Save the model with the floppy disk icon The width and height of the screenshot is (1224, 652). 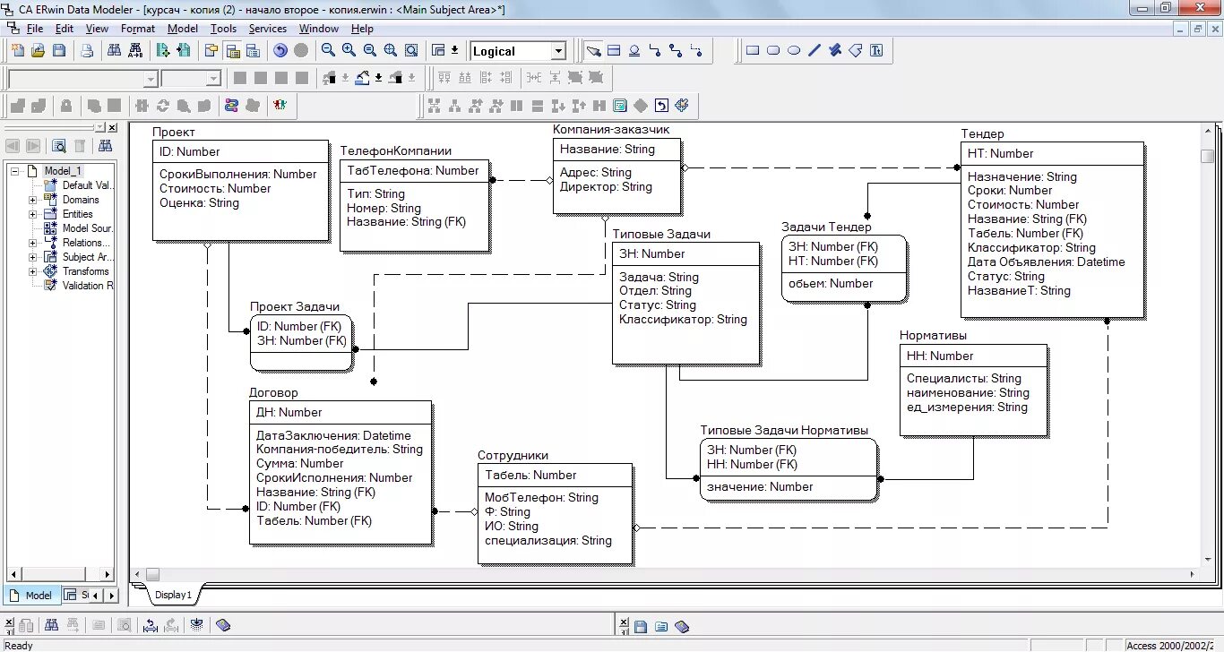click(58, 51)
